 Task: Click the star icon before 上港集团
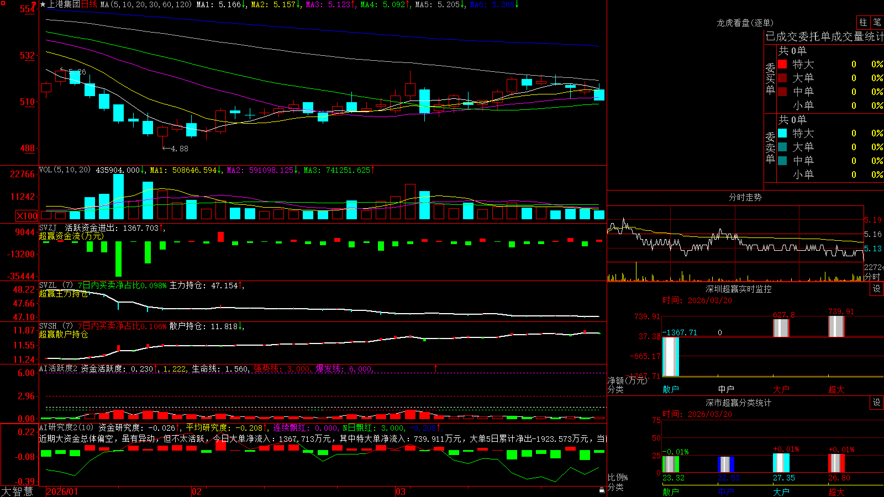click(43, 4)
